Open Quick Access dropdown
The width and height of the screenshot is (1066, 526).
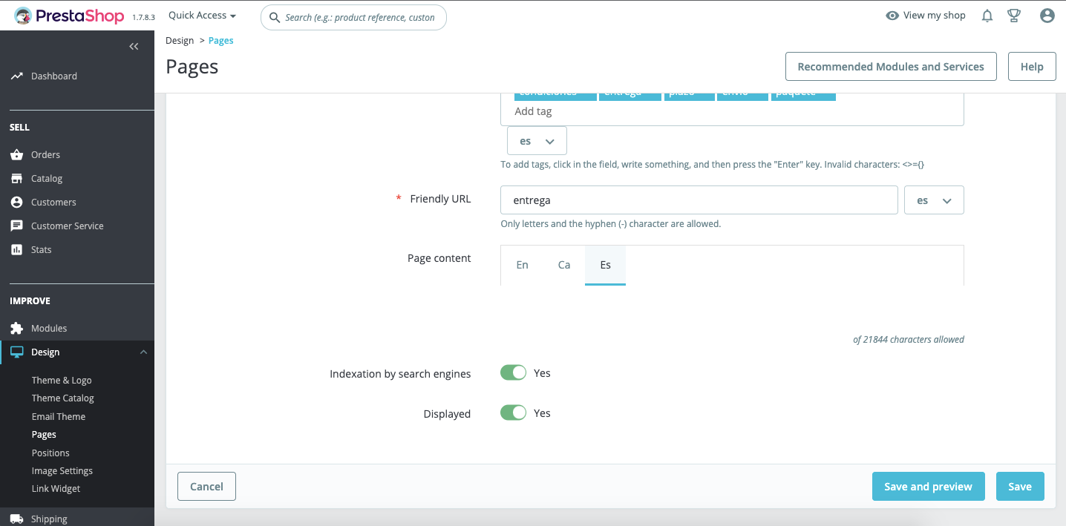[x=202, y=16]
